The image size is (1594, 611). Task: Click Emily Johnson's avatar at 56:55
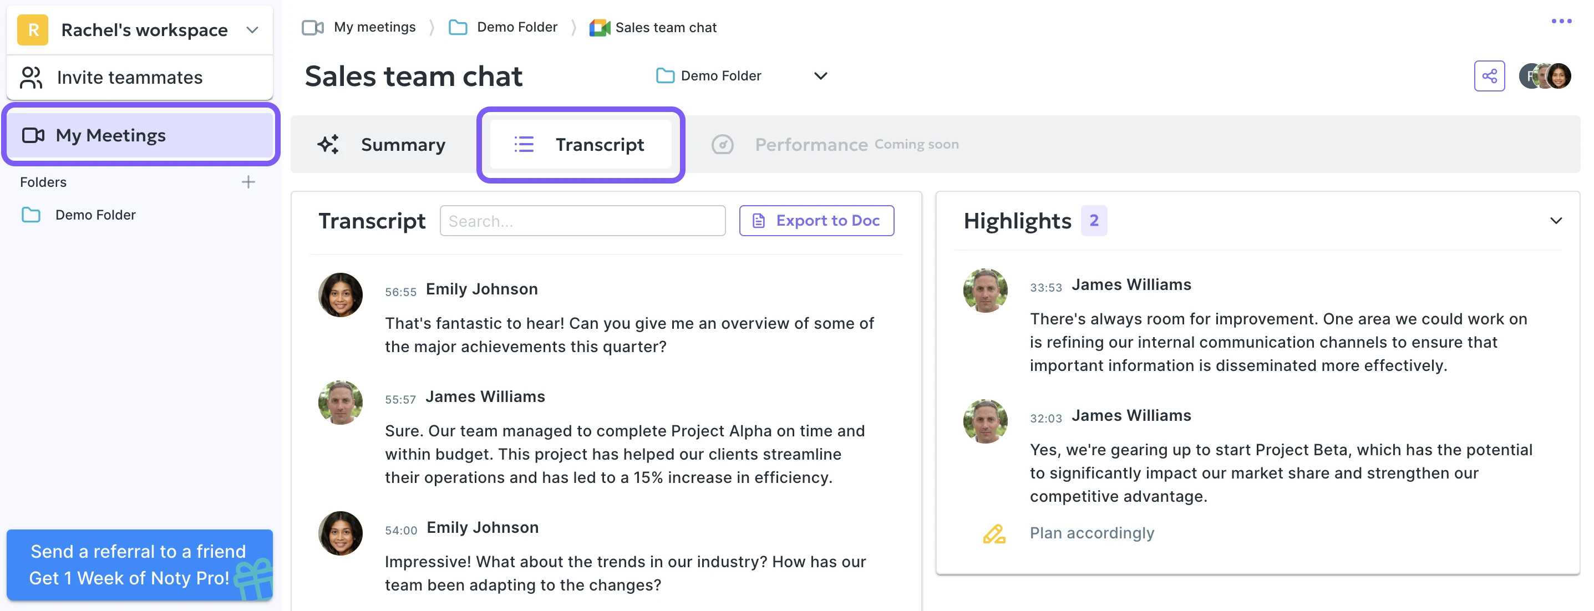coord(341,295)
